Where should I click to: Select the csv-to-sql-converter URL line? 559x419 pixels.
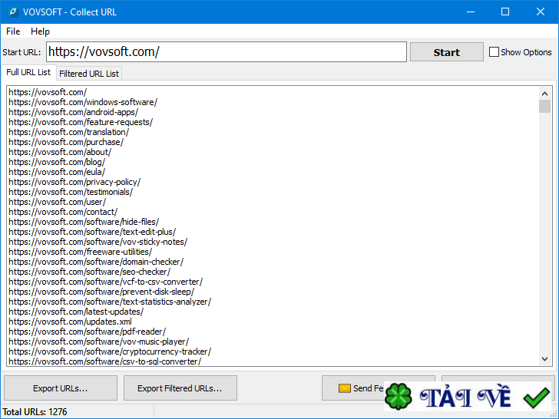click(x=104, y=361)
